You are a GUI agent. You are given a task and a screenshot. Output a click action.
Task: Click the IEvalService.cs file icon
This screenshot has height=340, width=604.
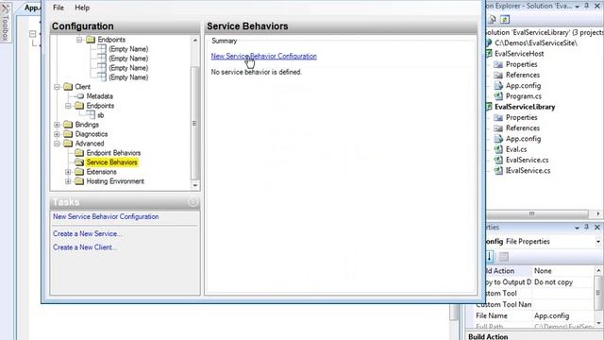(498, 170)
